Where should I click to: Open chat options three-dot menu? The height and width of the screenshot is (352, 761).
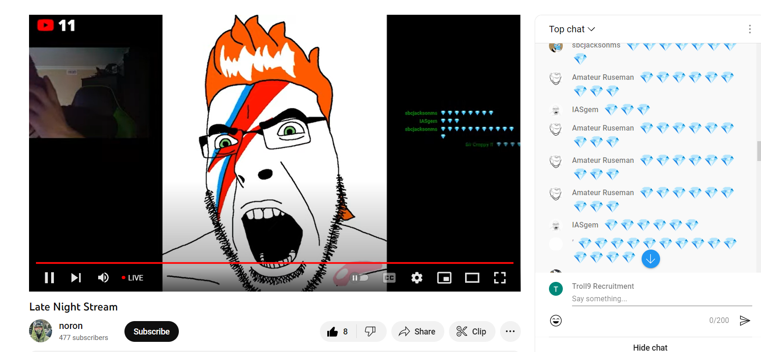point(750,29)
